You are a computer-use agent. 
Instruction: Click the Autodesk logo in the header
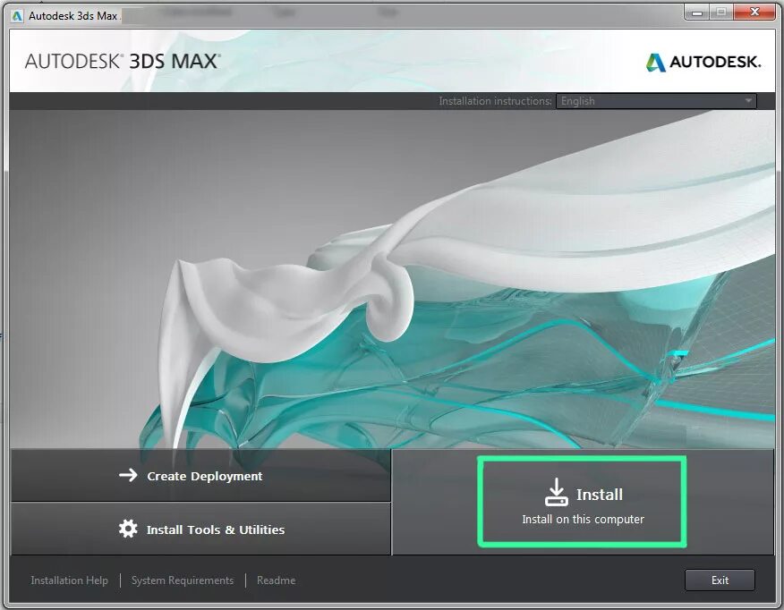(x=703, y=62)
